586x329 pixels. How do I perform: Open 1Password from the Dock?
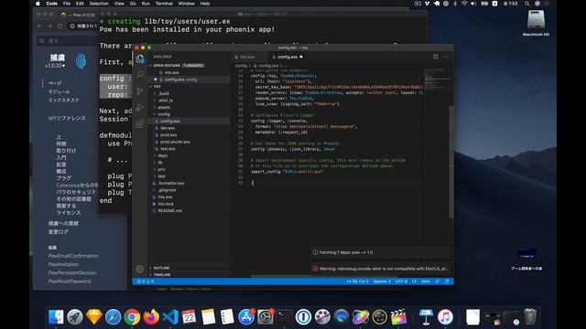303,317
